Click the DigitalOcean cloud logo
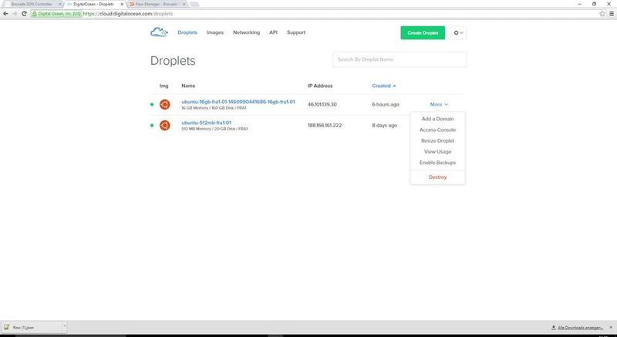Image resolution: width=617 pixels, height=337 pixels. coord(159,32)
